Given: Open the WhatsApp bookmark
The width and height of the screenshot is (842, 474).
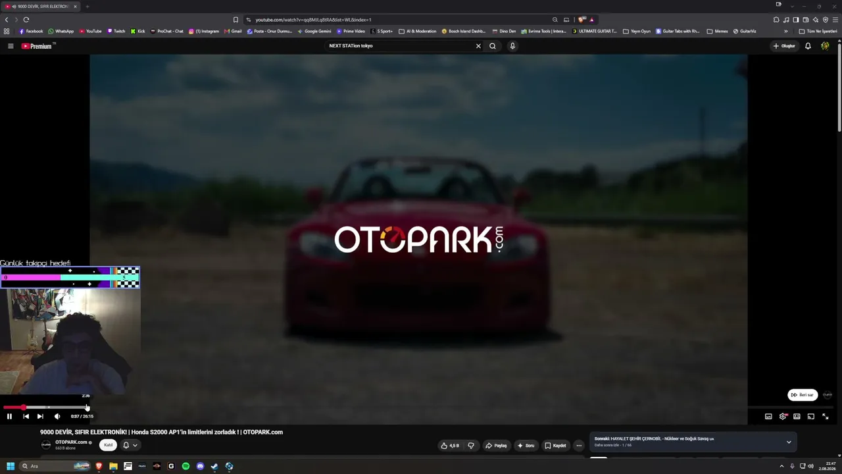Looking at the screenshot, I should [x=61, y=31].
